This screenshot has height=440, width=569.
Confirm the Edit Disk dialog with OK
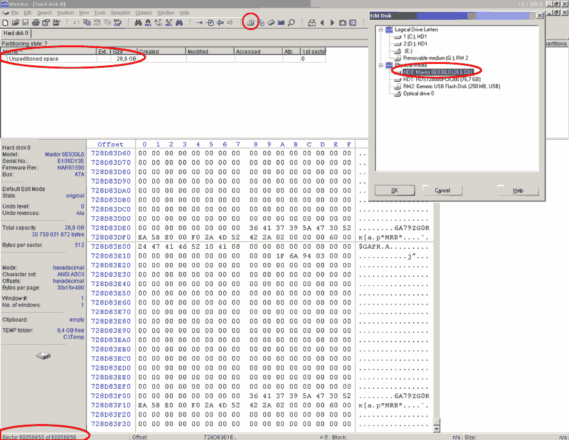coord(395,190)
